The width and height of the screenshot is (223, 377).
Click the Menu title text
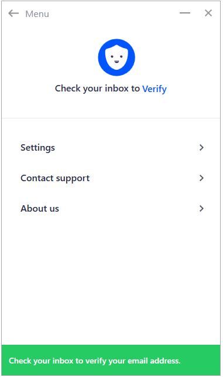[x=37, y=14]
